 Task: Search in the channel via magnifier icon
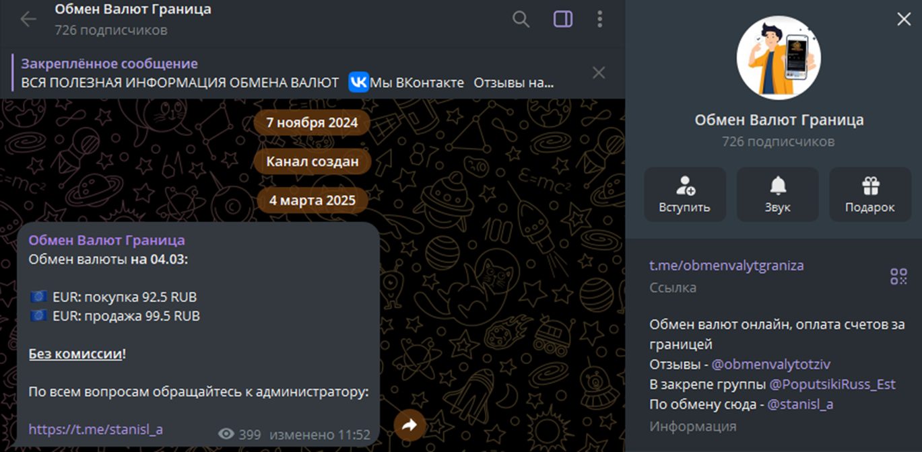click(x=521, y=19)
